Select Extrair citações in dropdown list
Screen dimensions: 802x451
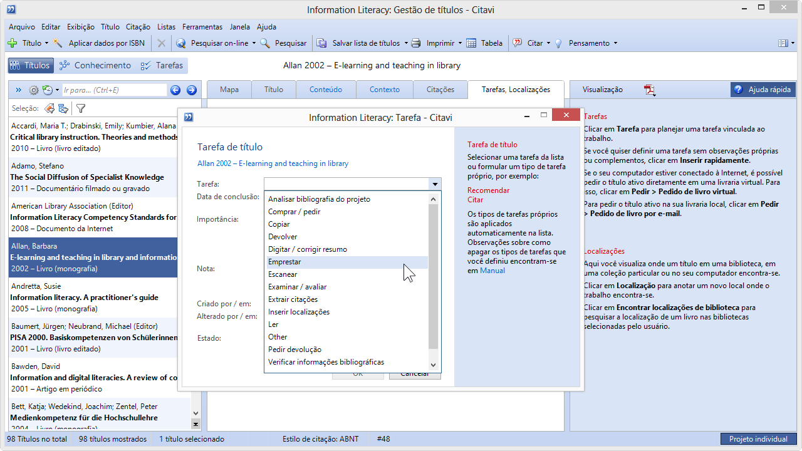pos(346,299)
